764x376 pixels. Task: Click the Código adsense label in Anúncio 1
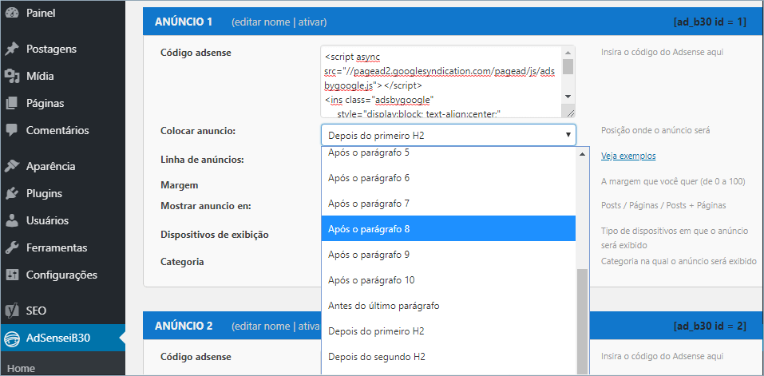pyautogui.click(x=196, y=53)
